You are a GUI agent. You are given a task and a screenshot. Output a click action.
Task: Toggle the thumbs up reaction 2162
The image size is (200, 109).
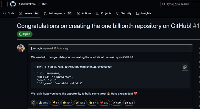pyautogui.click(x=43, y=103)
